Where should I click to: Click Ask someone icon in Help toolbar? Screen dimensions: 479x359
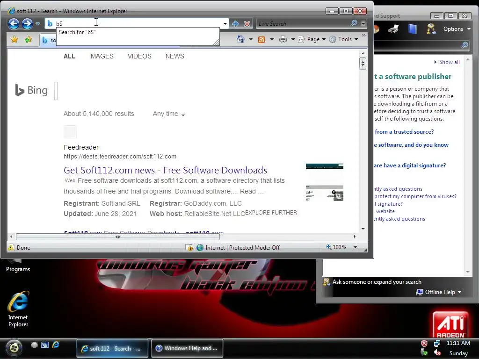431,29
